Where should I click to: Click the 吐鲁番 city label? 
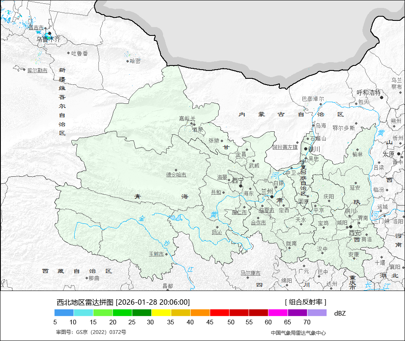point(80,53)
